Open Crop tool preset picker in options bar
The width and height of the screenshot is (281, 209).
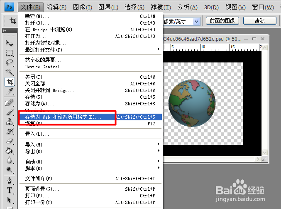coord(12,21)
